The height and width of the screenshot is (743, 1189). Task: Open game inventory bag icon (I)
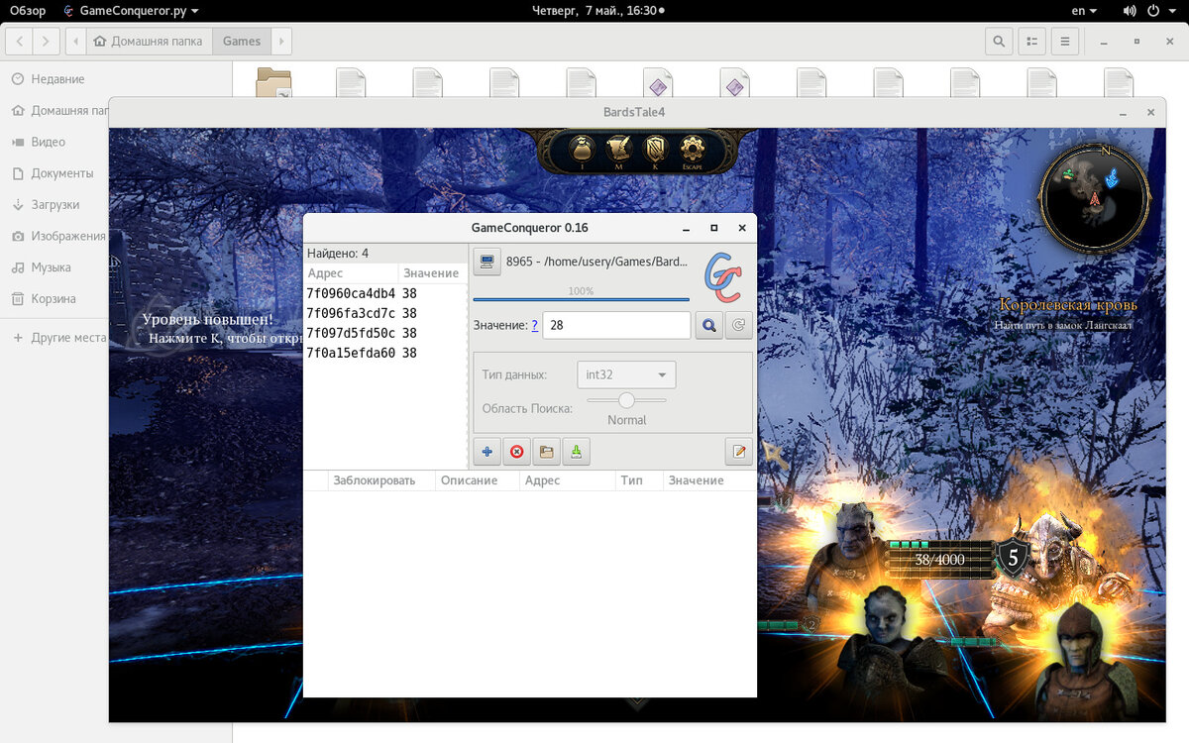pos(583,150)
